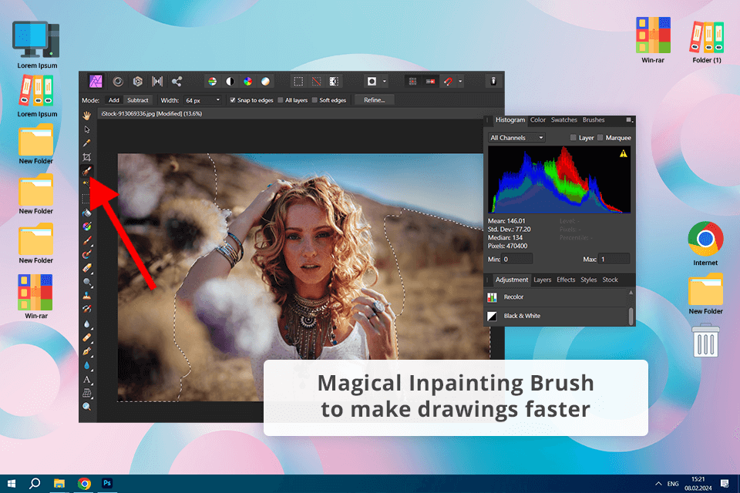This screenshot has height=493, width=740.
Task: Open the Export Persona share icon
Action: (177, 82)
